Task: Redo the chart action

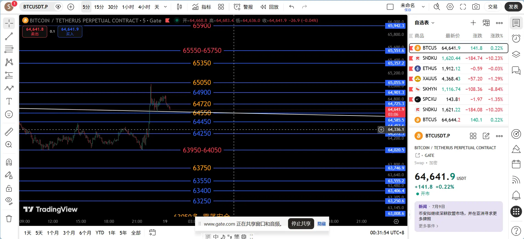Action: 304,7
